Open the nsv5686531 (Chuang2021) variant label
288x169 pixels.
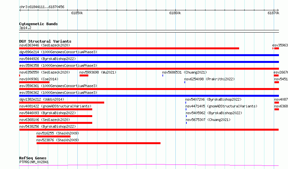click(x=184, y=72)
